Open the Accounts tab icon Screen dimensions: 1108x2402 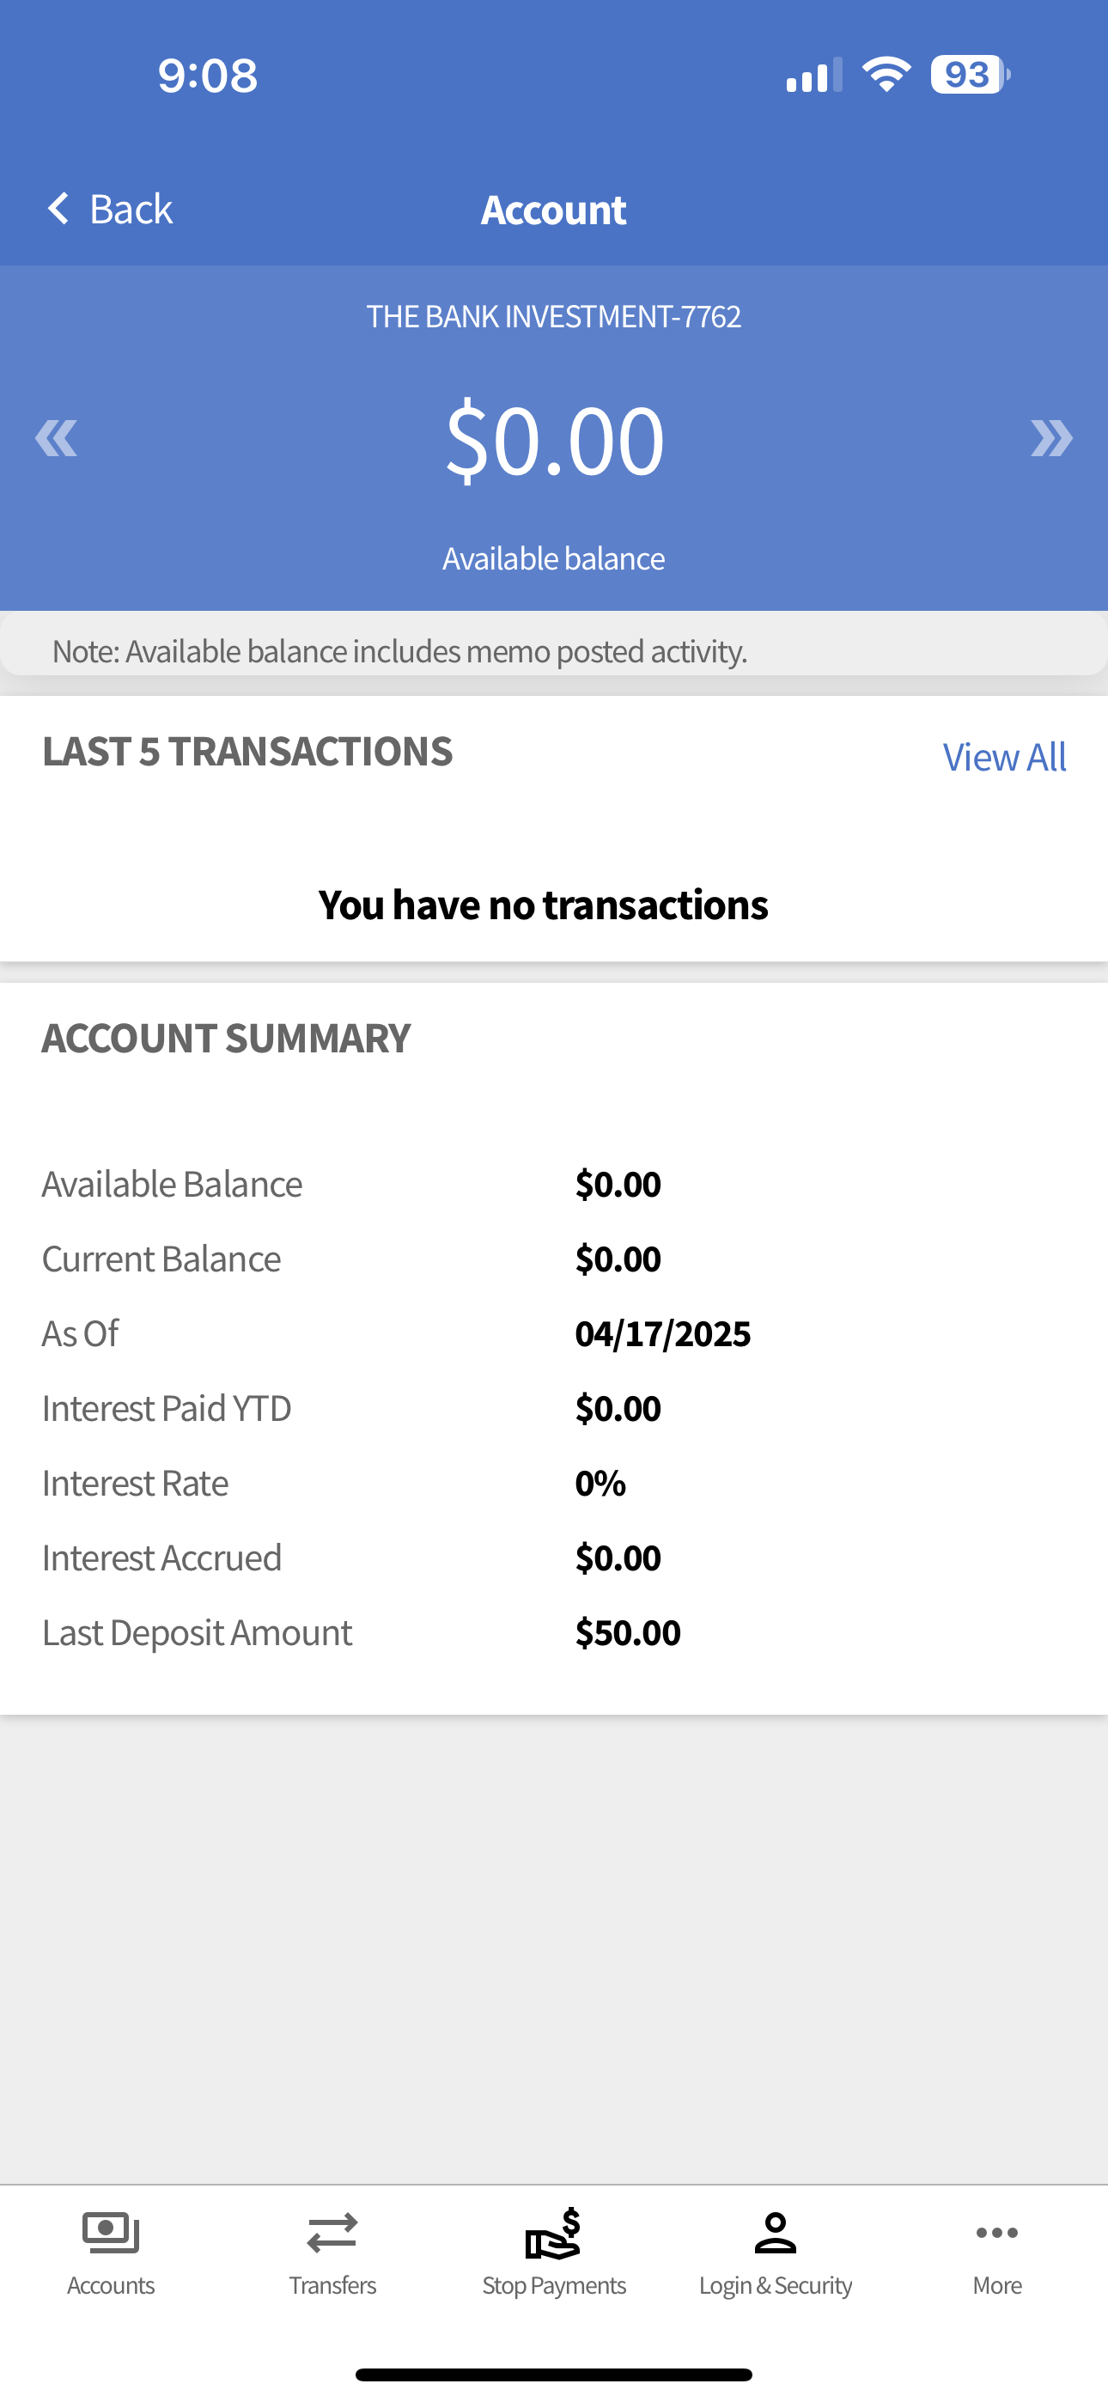pyautogui.click(x=111, y=2232)
